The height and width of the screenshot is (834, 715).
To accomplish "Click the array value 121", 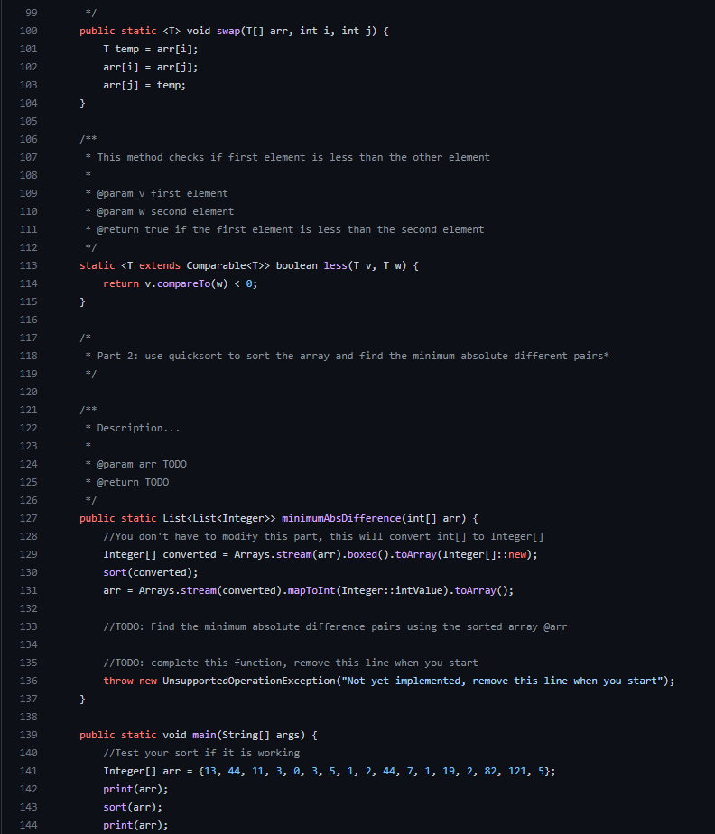I will 517,771.
